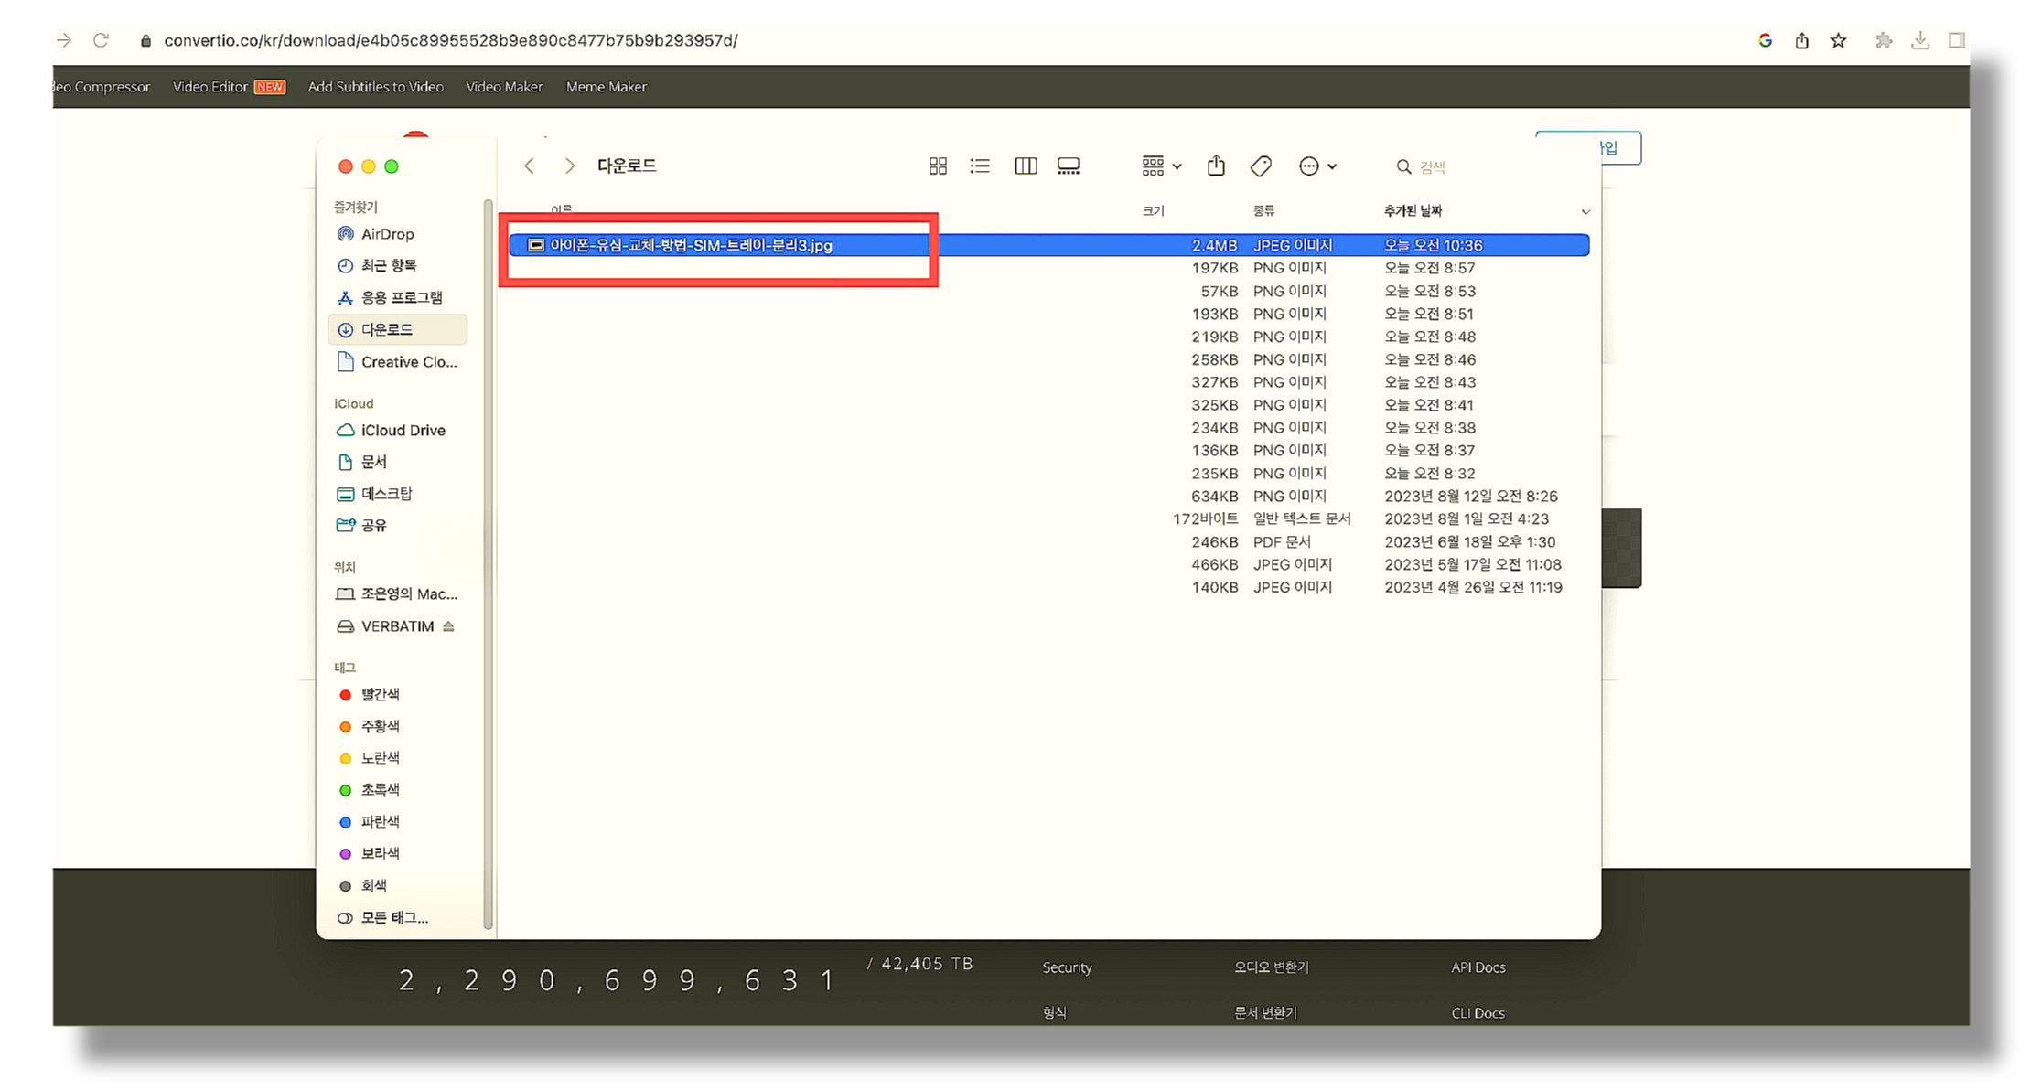Click the Google icon in address bar
The width and height of the screenshot is (2031, 1090).
[1765, 40]
